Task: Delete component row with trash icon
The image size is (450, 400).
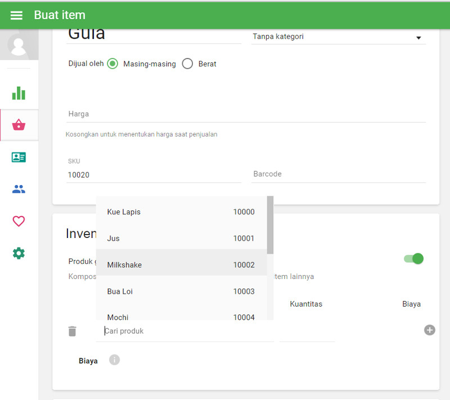Action: tap(72, 331)
